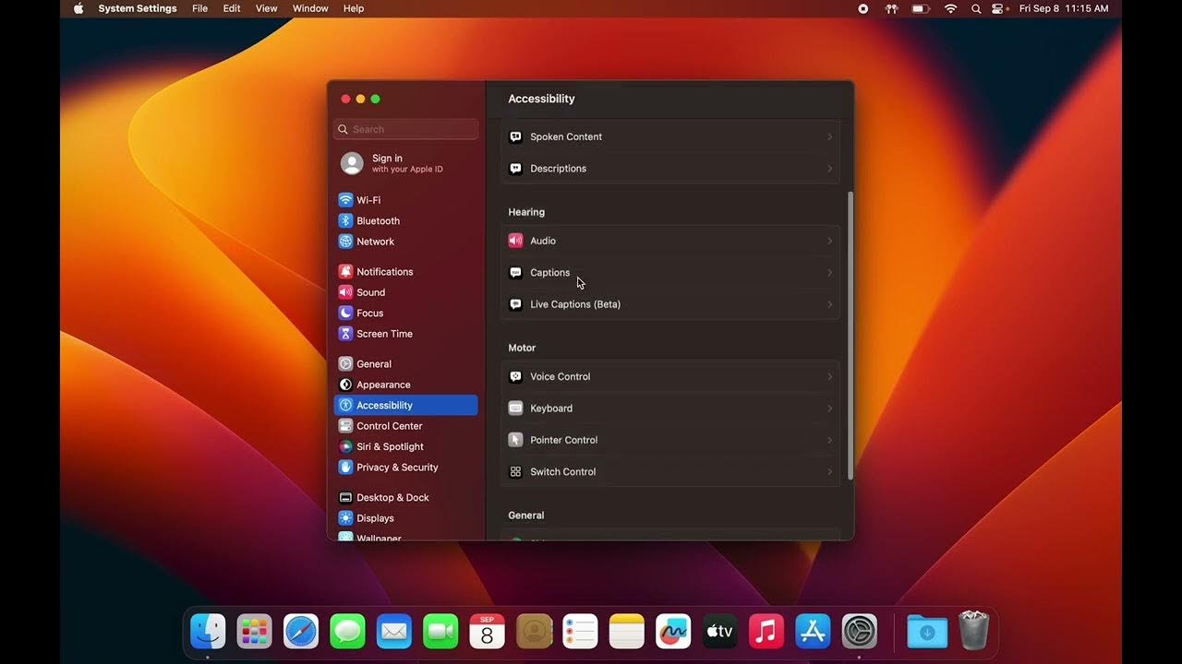Select Accessibility in the sidebar
The height and width of the screenshot is (664, 1182).
pyautogui.click(x=405, y=406)
